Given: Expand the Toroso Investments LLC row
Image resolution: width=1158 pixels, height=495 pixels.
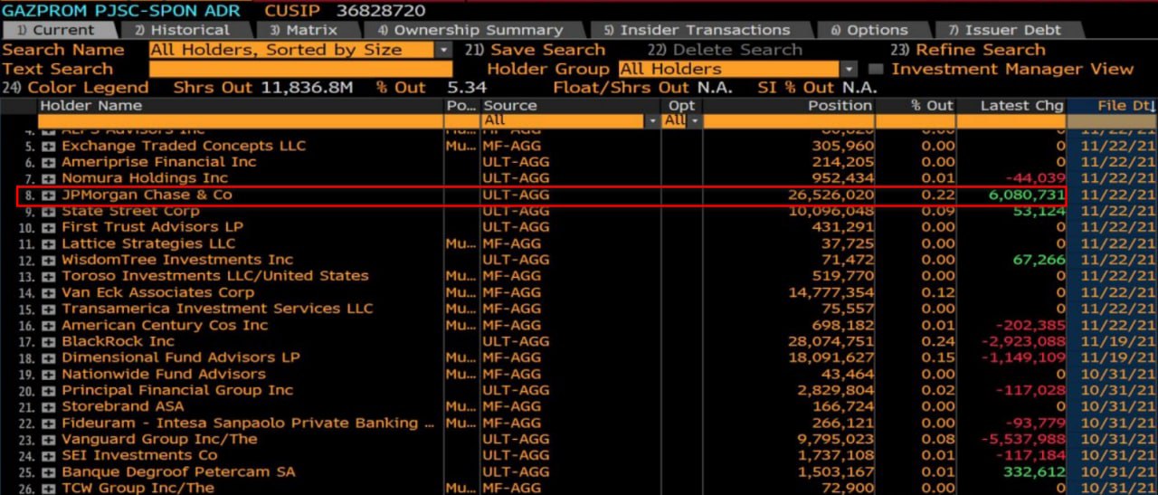Looking at the screenshot, I should 49,276.
